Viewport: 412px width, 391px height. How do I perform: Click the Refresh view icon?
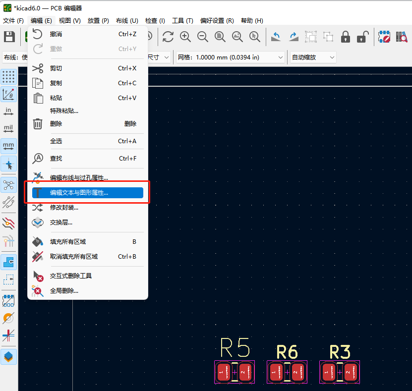point(168,37)
